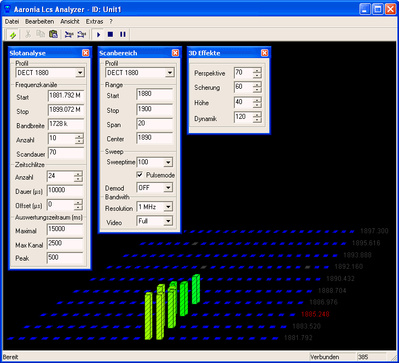The image size is (399, 363).
Task: Click the Verbunden status bar entry
Action: pos(332,357)
